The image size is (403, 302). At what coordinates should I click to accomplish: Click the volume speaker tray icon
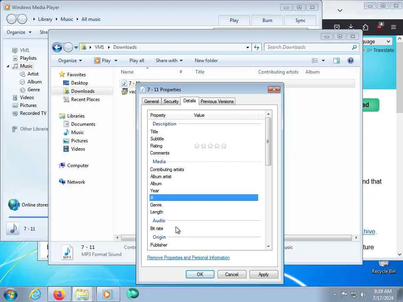(362, 295)
